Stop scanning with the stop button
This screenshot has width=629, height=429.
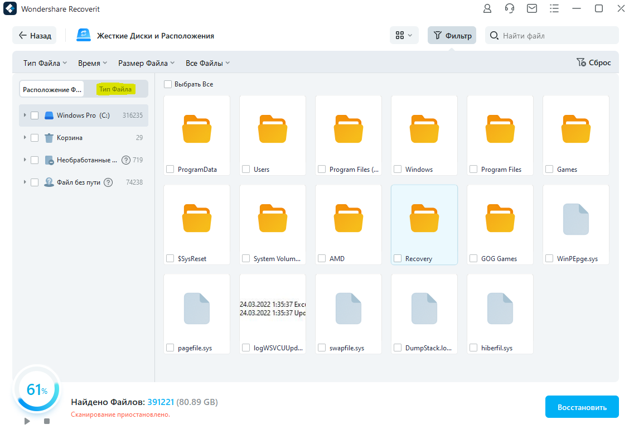(46, 421)
